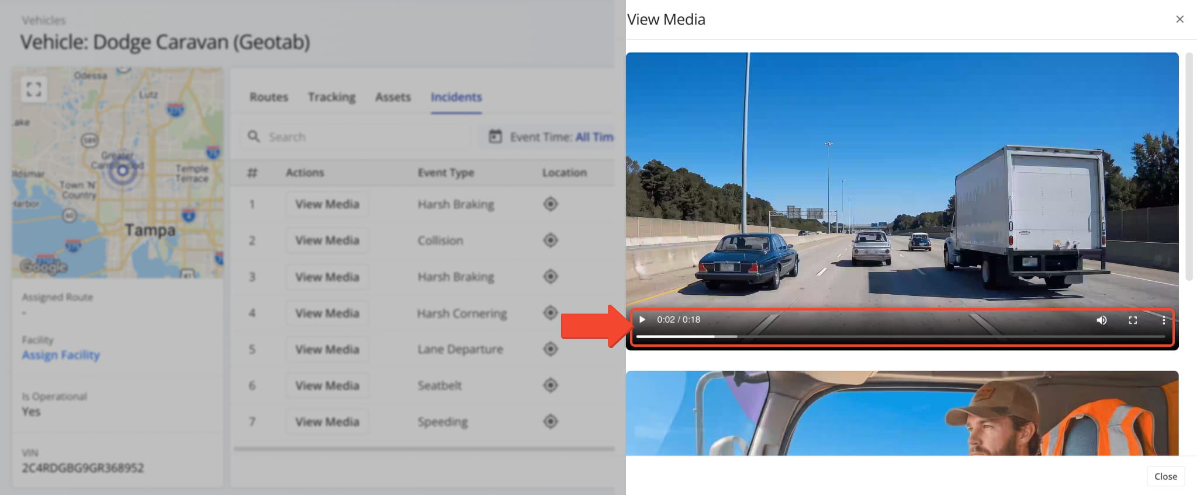Click the 0:02 / 0:18 time display
The image size is (1197, 495).
pos(679,320)
